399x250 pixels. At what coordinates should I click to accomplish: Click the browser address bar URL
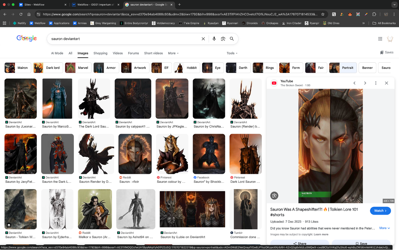[180, 14]
